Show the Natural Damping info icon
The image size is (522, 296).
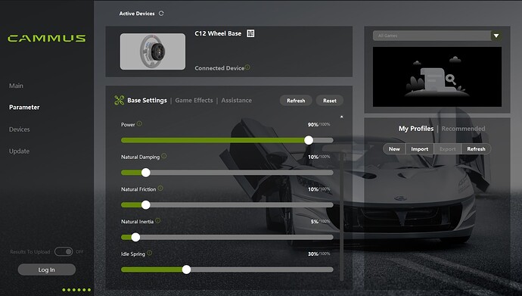point(164,156)
